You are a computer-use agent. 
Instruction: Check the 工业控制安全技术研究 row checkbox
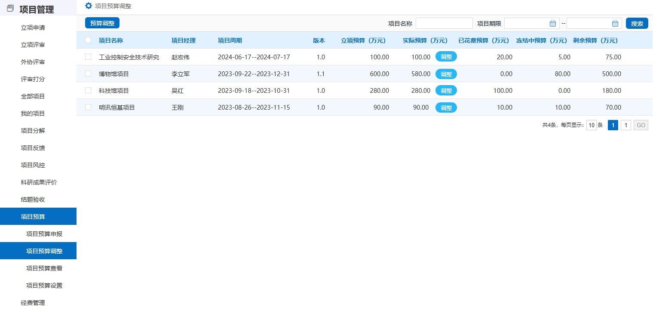(x=88, y=57)
